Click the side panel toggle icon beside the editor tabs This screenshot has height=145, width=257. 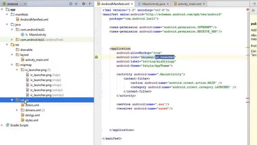[x=253, y=4]
